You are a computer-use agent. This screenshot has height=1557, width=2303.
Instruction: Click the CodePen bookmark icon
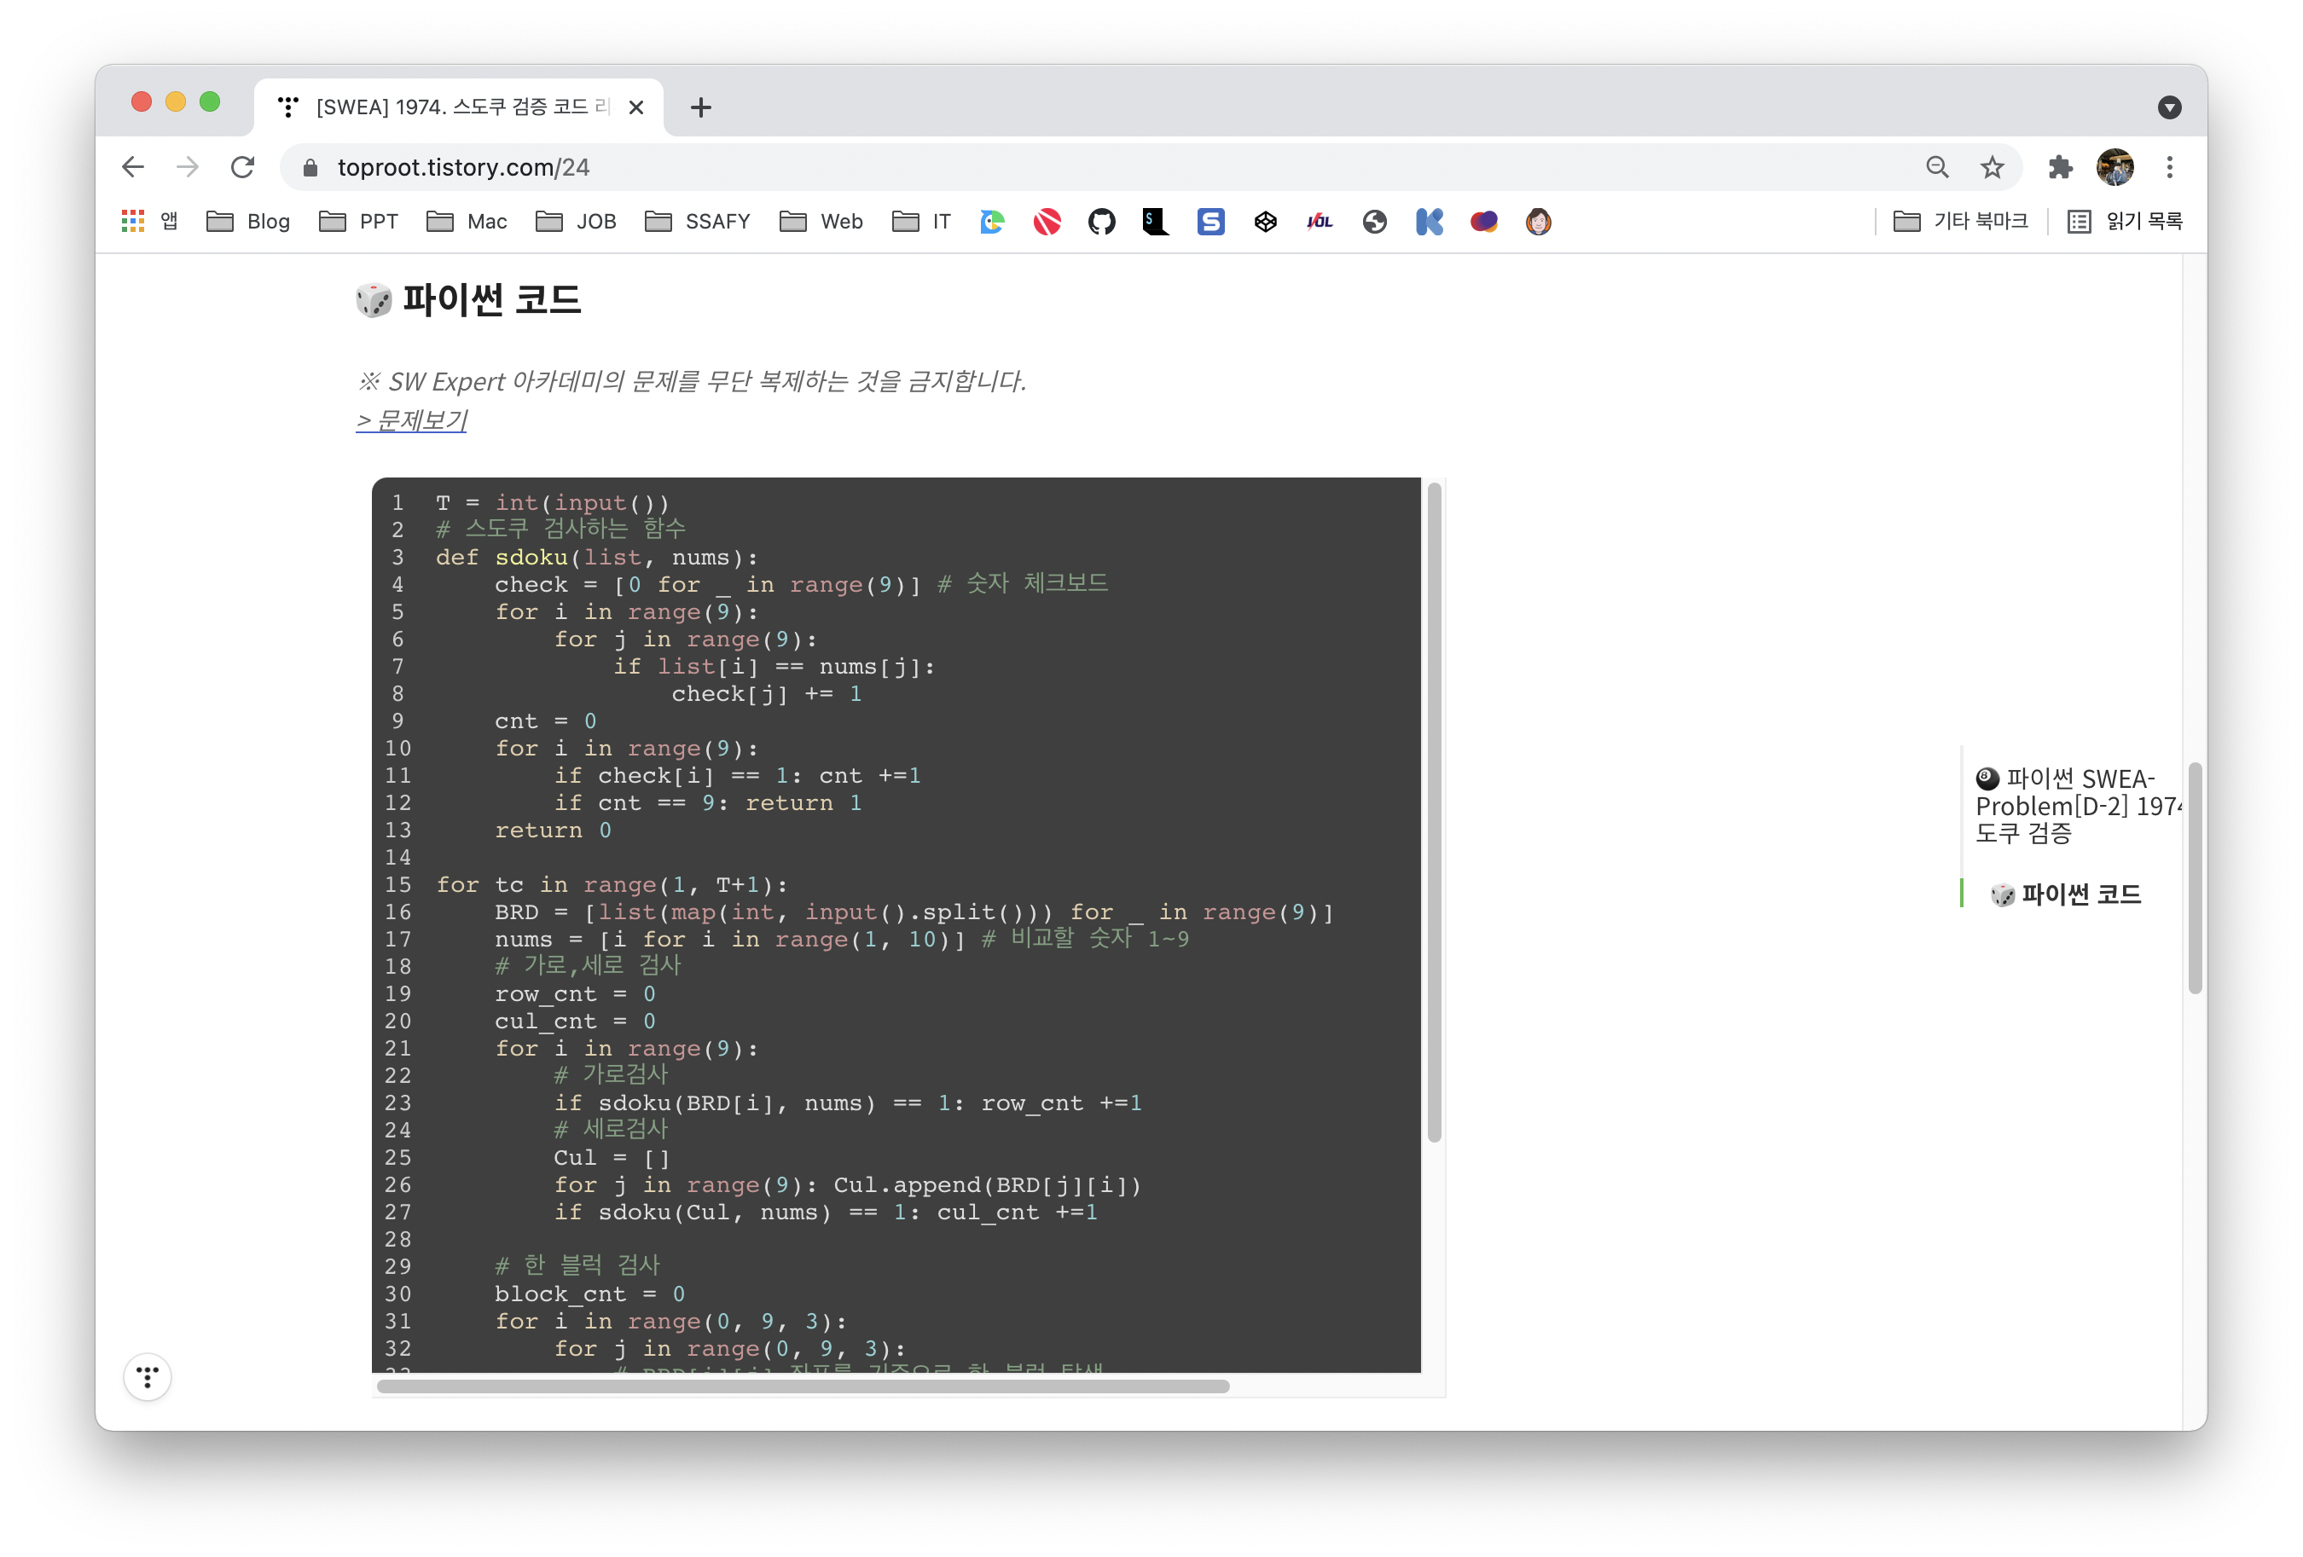[1264, 222]
